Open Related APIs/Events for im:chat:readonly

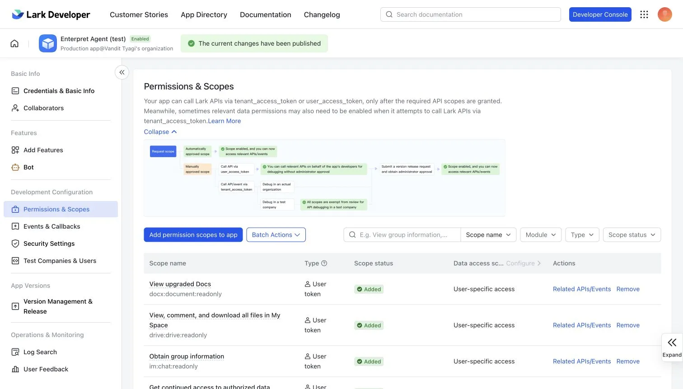[x=582, y=361]
